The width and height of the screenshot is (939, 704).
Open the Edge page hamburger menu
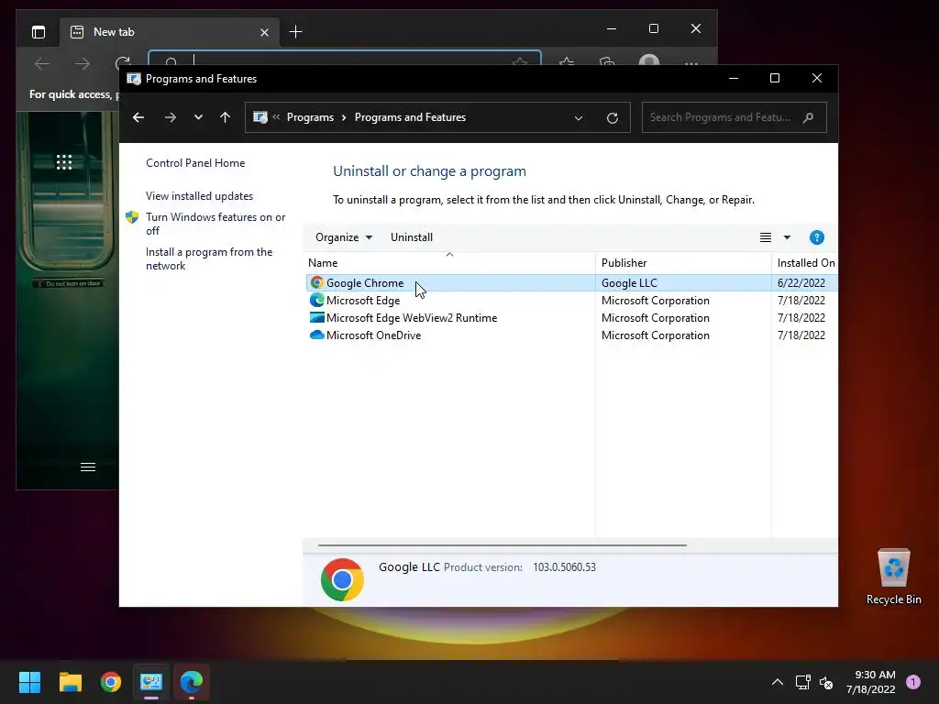pos(88,467)
